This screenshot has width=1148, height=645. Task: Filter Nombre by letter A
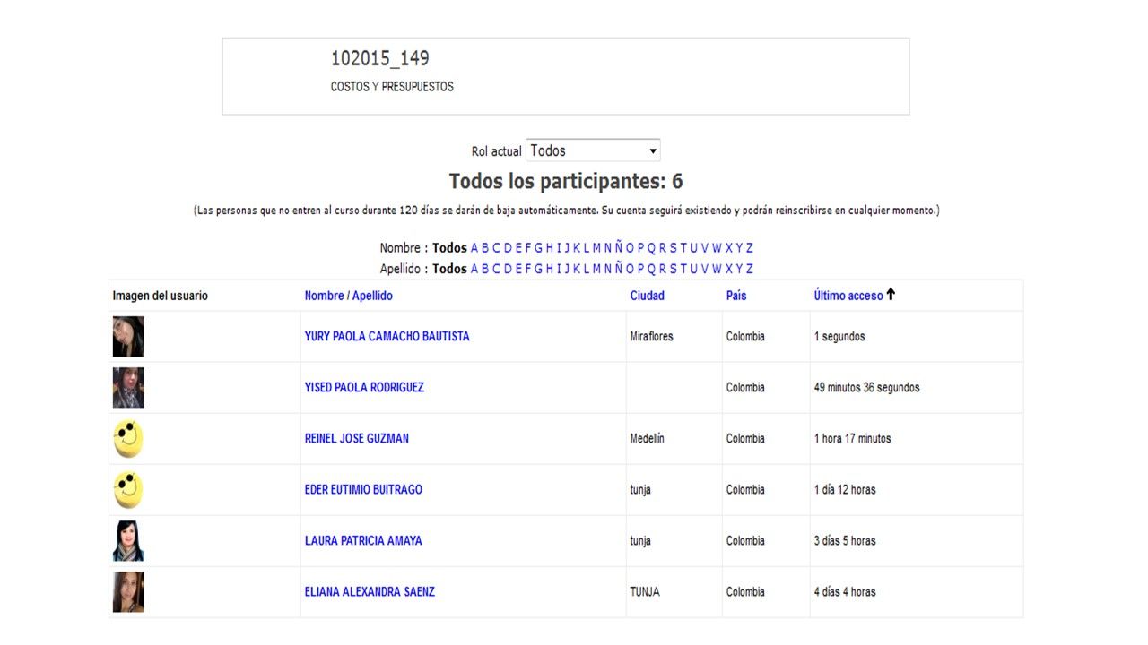click(x=475, y=248)
